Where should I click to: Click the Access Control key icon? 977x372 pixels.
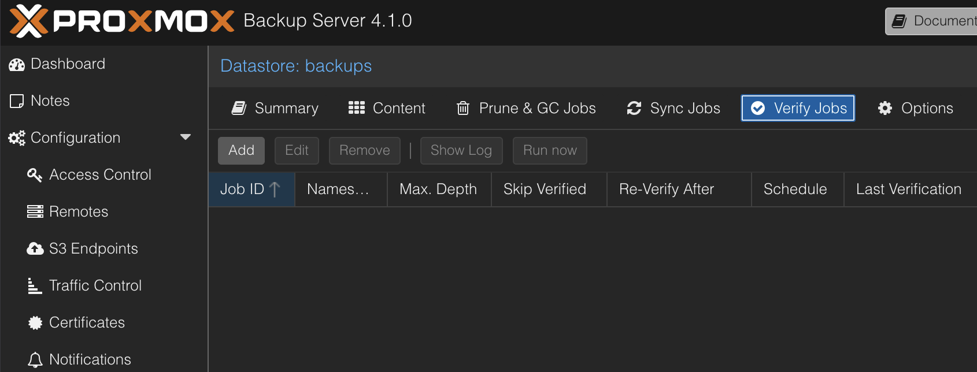[35, 175]
